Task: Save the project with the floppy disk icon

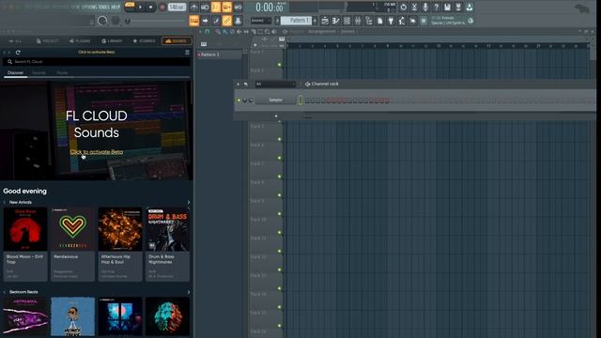Action: (x=447, y=7)
